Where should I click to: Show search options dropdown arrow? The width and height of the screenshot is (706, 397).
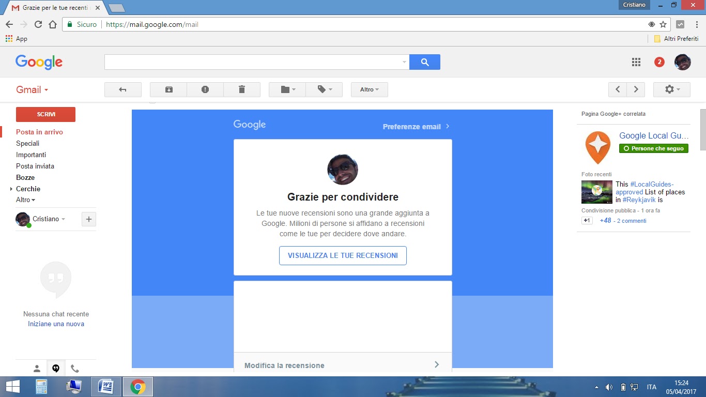point(404,62)
